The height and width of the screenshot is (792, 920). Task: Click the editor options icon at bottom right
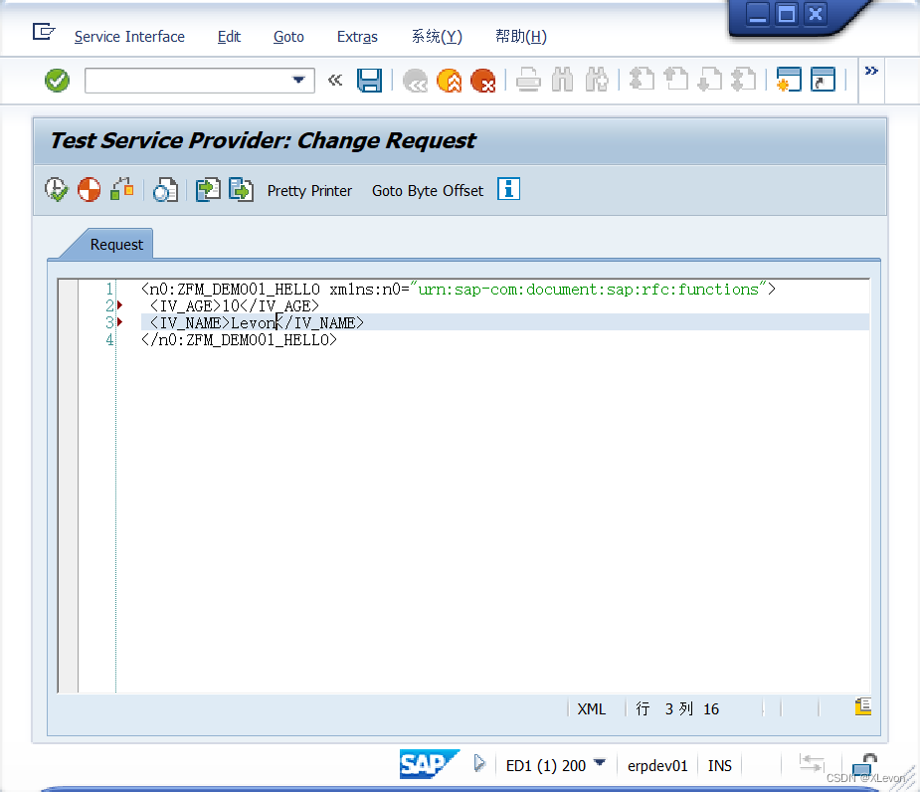point(862,706)
